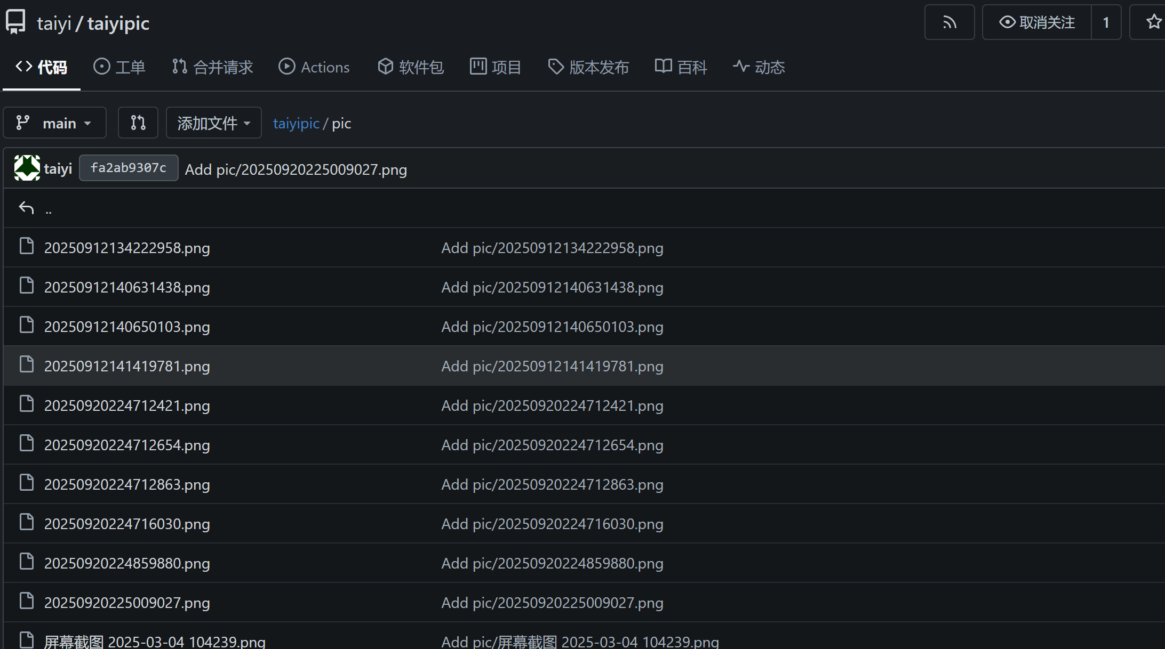Screen dimensions: 1165x649
Task: Open the 百科 wiki tab
Action: tap(681, 67)
